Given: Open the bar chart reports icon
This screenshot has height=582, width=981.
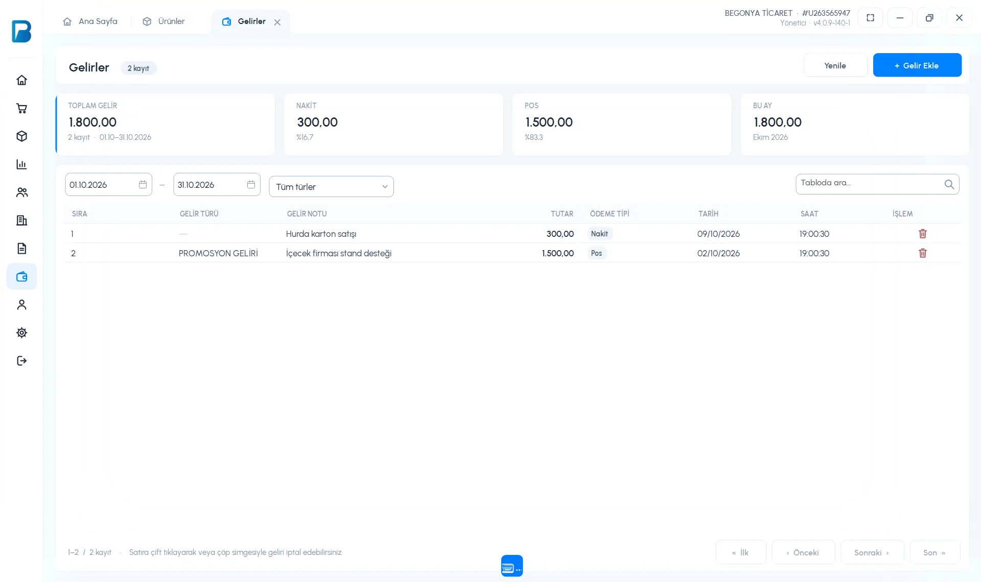Looking at the screenshot, I should (21, 164).
